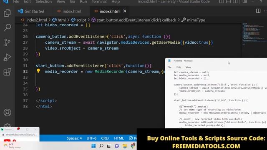Open the Customize Layout icon

[x=245, y=2]
